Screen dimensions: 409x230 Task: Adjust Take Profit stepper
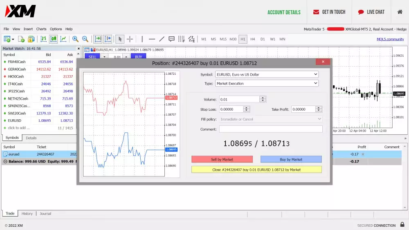319,109
